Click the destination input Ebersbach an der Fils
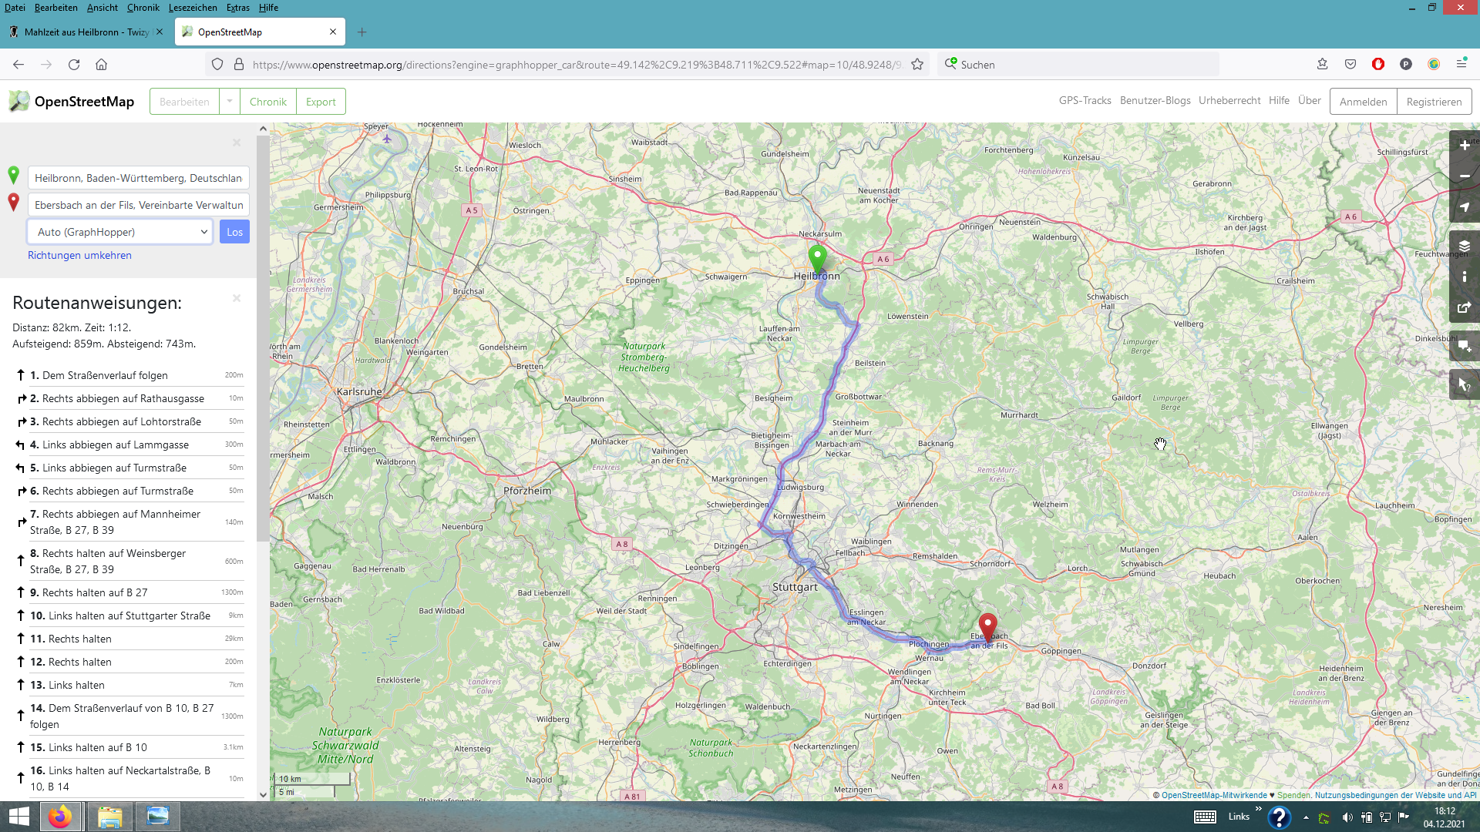The width and height of the screenshot is (1480, 832). pyautogui.click(x=139, y=205)
